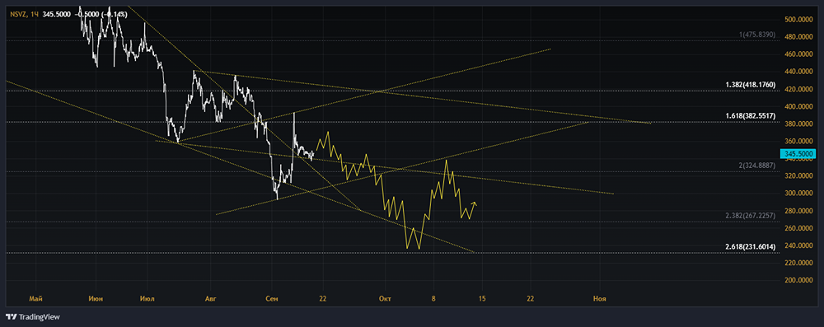Click the current price tag 345.5000
The image size is (824, 327).
(x=798, y=154)
